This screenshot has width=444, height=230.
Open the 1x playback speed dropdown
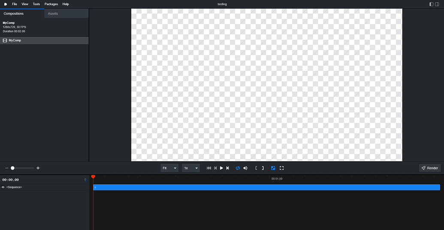(191, 168)
